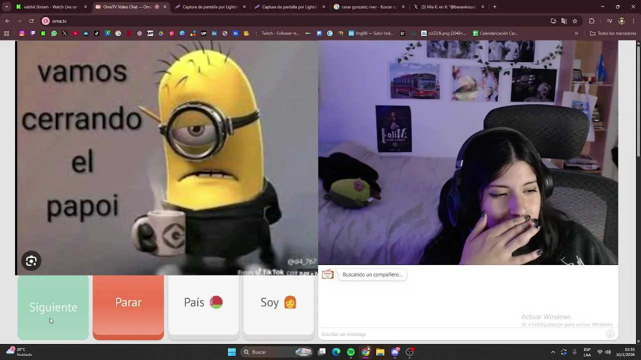
Task: Open Spotify from the taskbar
Action: 351,352
